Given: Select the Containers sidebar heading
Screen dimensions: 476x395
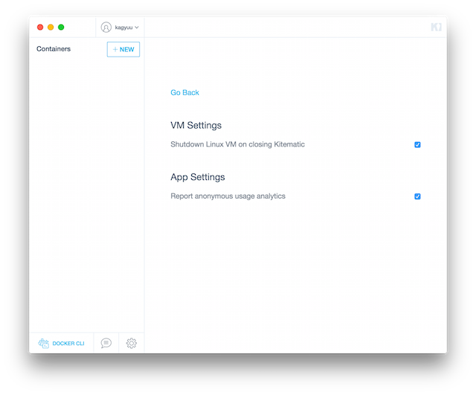Looking at the screenshot, I should pyautogui.click(x=54, y=49).
